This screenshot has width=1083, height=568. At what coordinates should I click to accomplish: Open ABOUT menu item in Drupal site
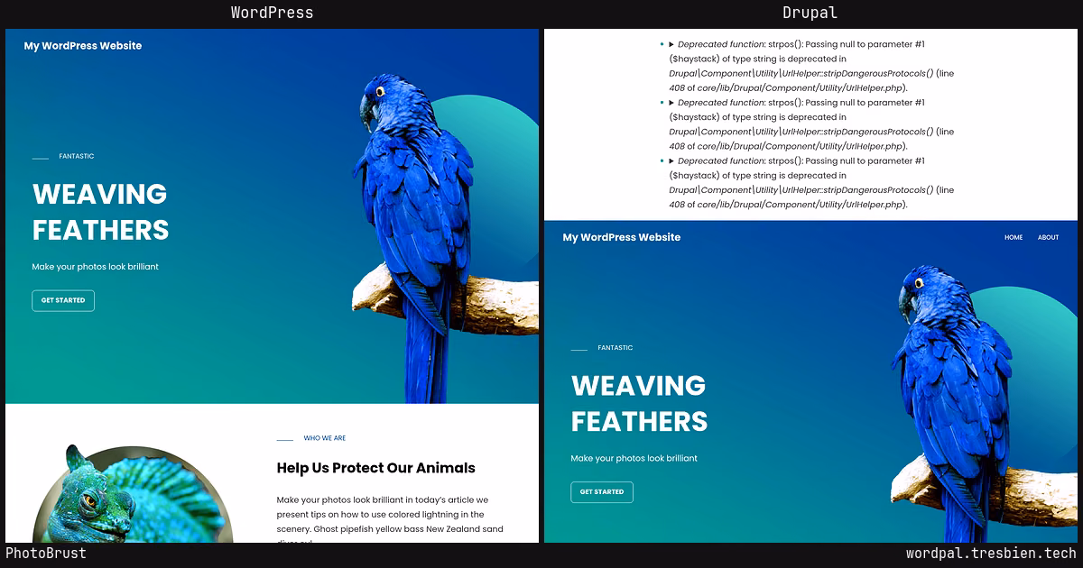tap(1048, 238)
